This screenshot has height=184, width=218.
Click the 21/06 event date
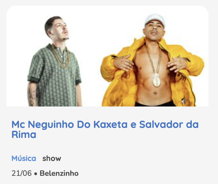coord(21,173)
